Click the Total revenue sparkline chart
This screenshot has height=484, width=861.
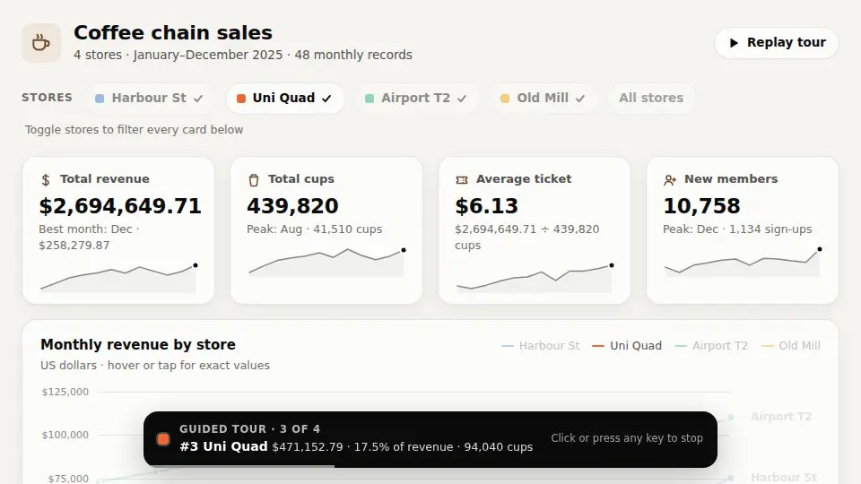coord(118,277)
